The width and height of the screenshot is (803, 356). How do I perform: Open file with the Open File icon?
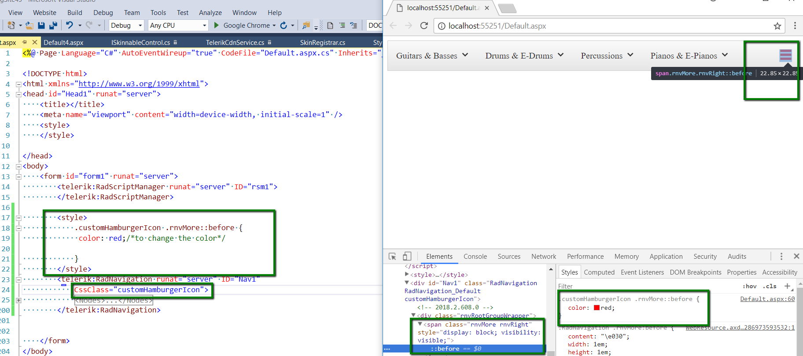point(29,26)
